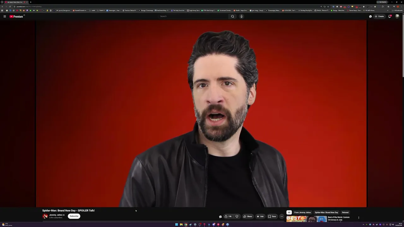404x227 pixels.
Task: Open the Bombay Pizza bookmark
Action: click(x=305, y=10)
